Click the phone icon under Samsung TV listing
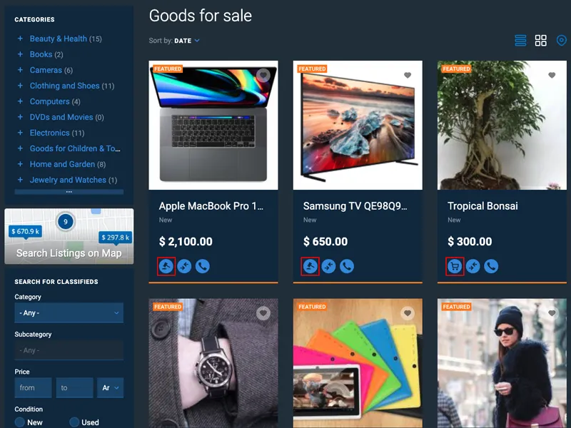The height and width of the screenshot is (428, 571). pyautogui.click(x=347, y=266)
